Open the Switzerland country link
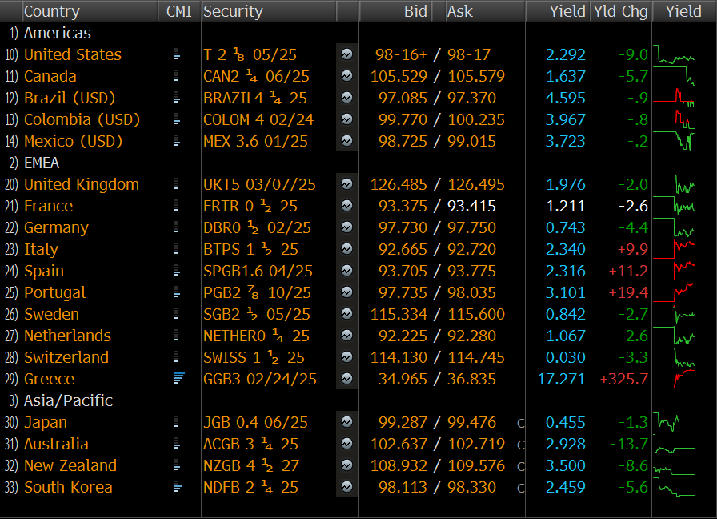Screen dimensions: 717x519 (66, 357)
